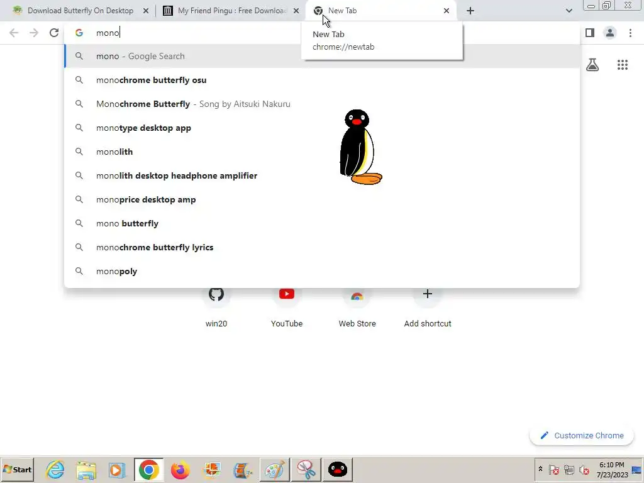Open Windows Explorer folder on the taskbar
Image resolution: width=644 pixels, height=483 pixels.
point(86,469)
